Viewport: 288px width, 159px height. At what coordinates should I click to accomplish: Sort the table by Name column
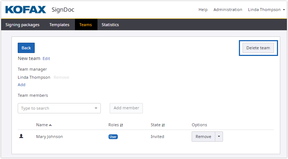click(44, 125)
